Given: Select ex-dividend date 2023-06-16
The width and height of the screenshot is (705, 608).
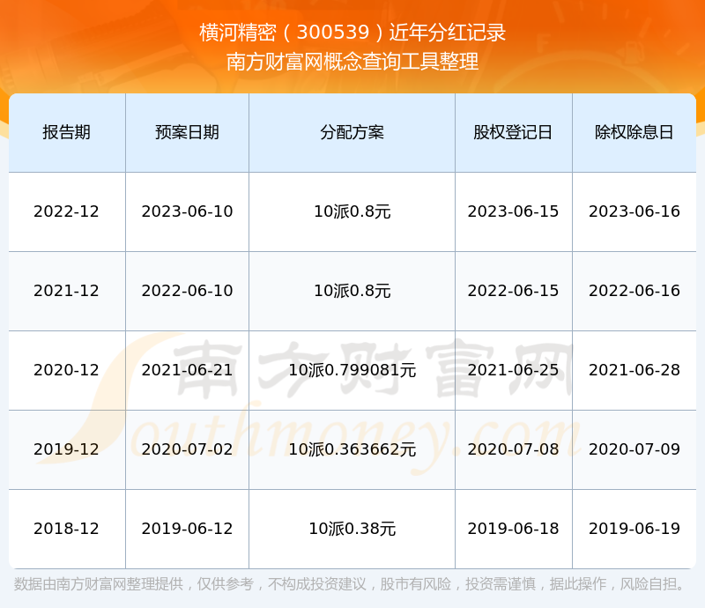Looking at the screenshot, I should tap(634, 211).
